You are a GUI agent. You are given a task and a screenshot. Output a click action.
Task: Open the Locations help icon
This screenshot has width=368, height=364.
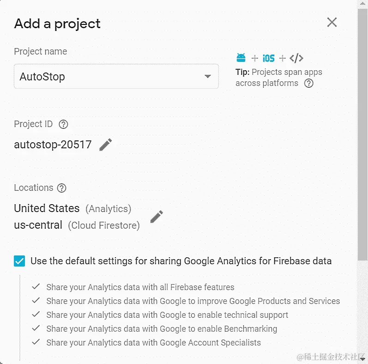tap(62, 188)
